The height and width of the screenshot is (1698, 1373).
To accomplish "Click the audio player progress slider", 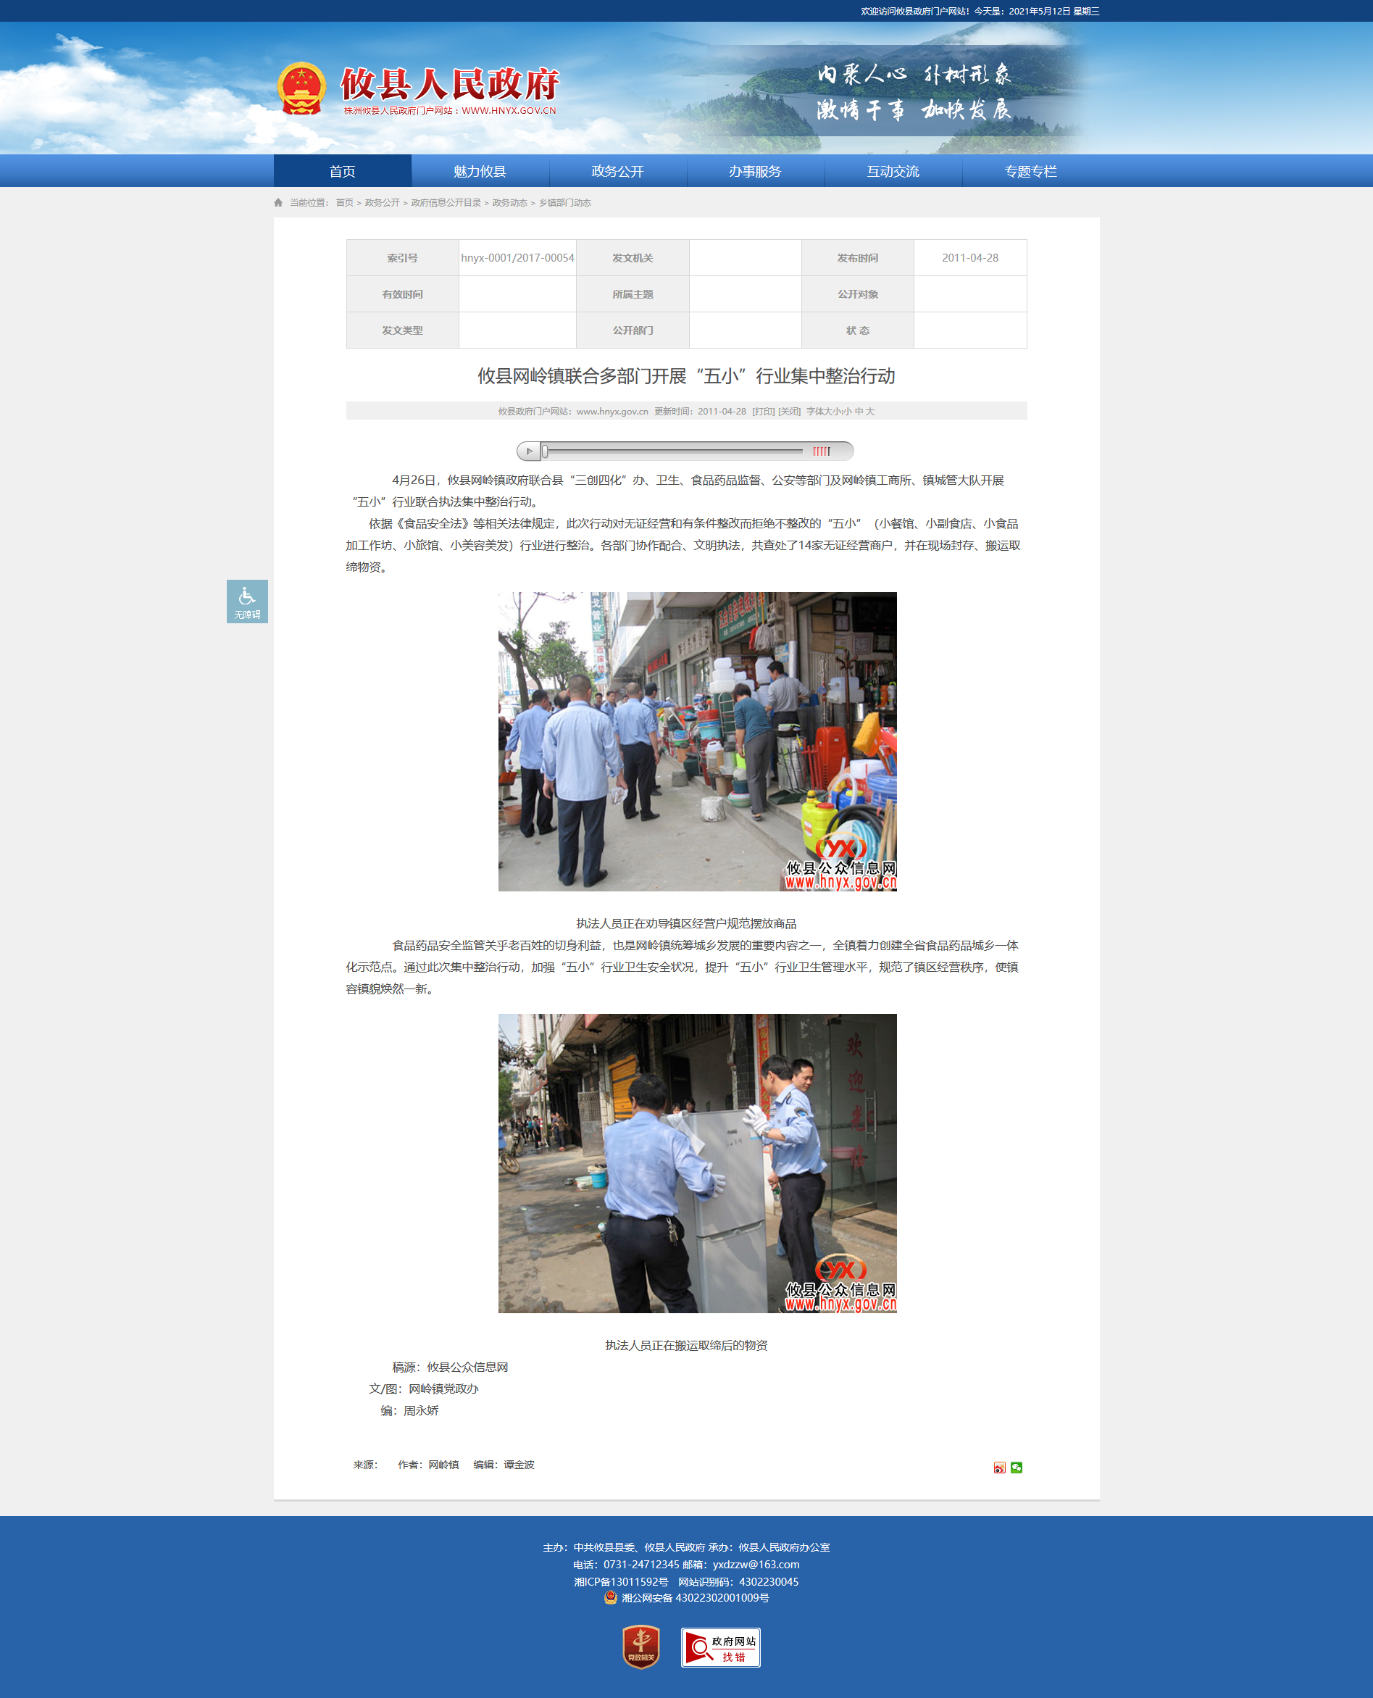I will [x=672, y=451].
